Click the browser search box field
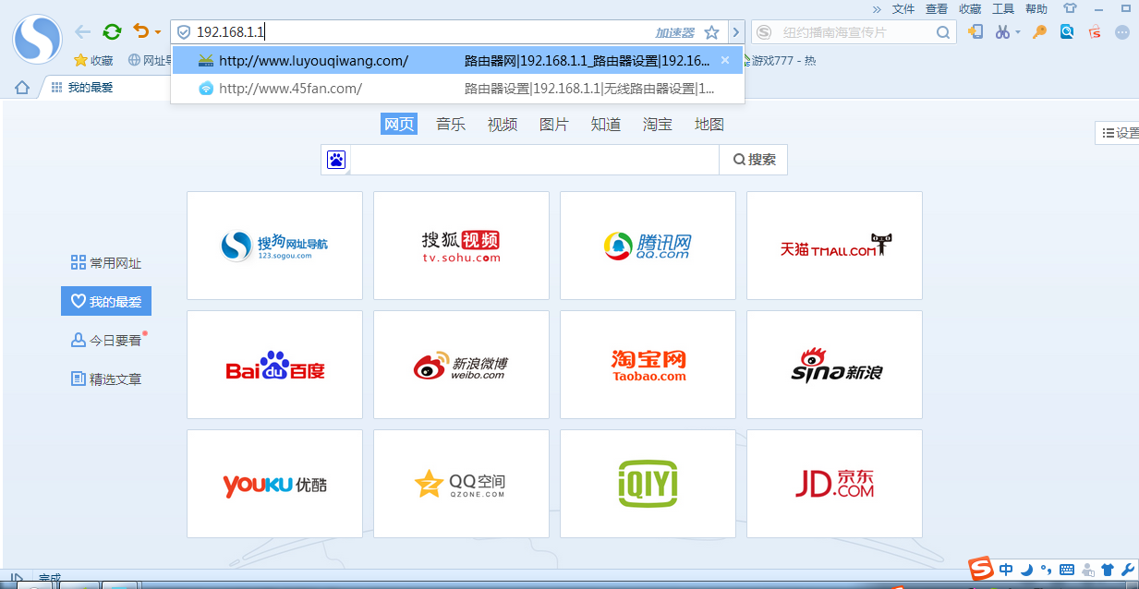 point(853,32)
